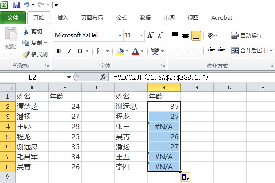Expand the font color dropdown arrow
The width and height of the screenshot is (275, 183).
142,51
